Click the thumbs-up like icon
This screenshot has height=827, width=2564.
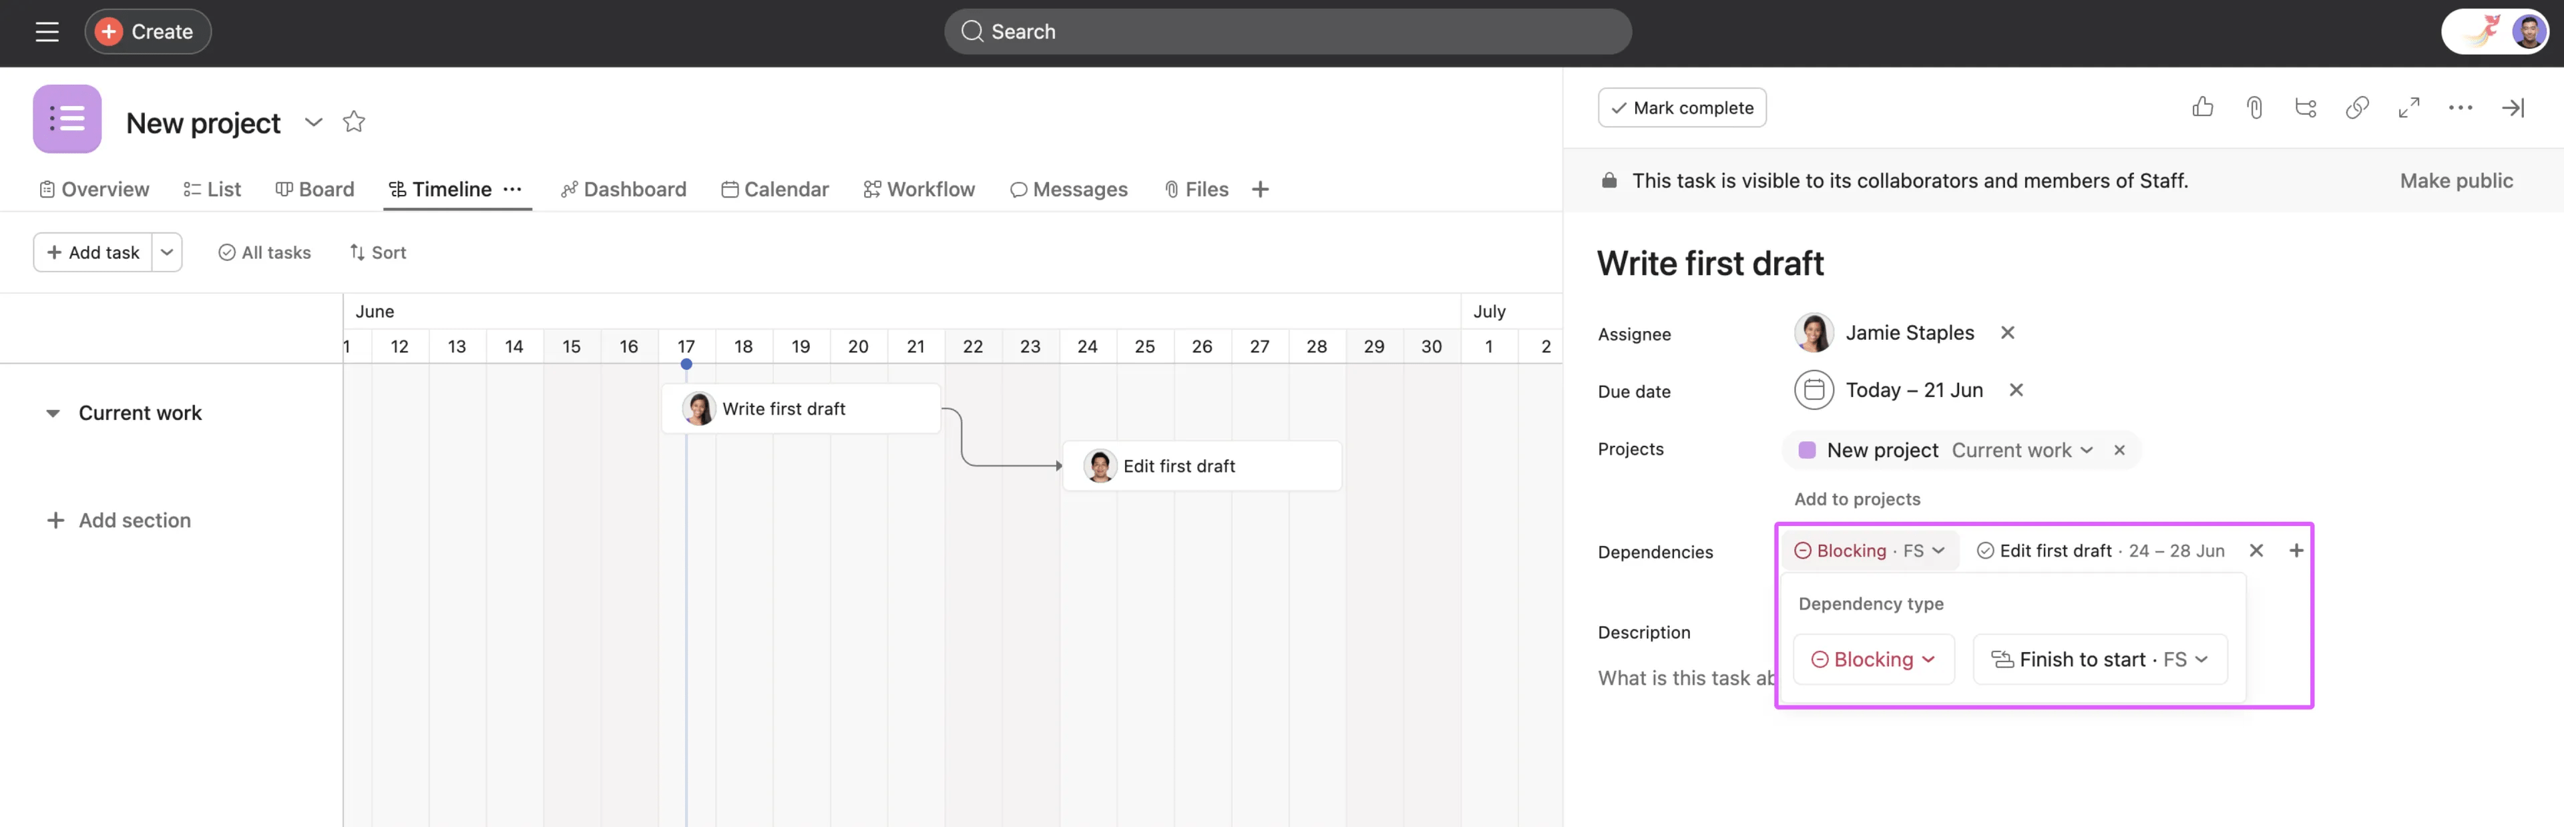(2201, 107)
